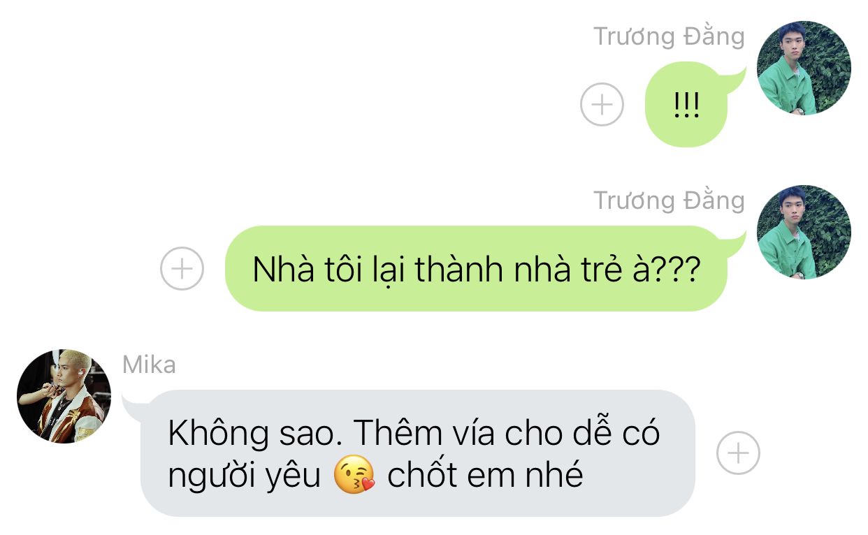Screen dimensions: 868x535
Task: Click the sender name "Mika"
Action: pos(149,365)
